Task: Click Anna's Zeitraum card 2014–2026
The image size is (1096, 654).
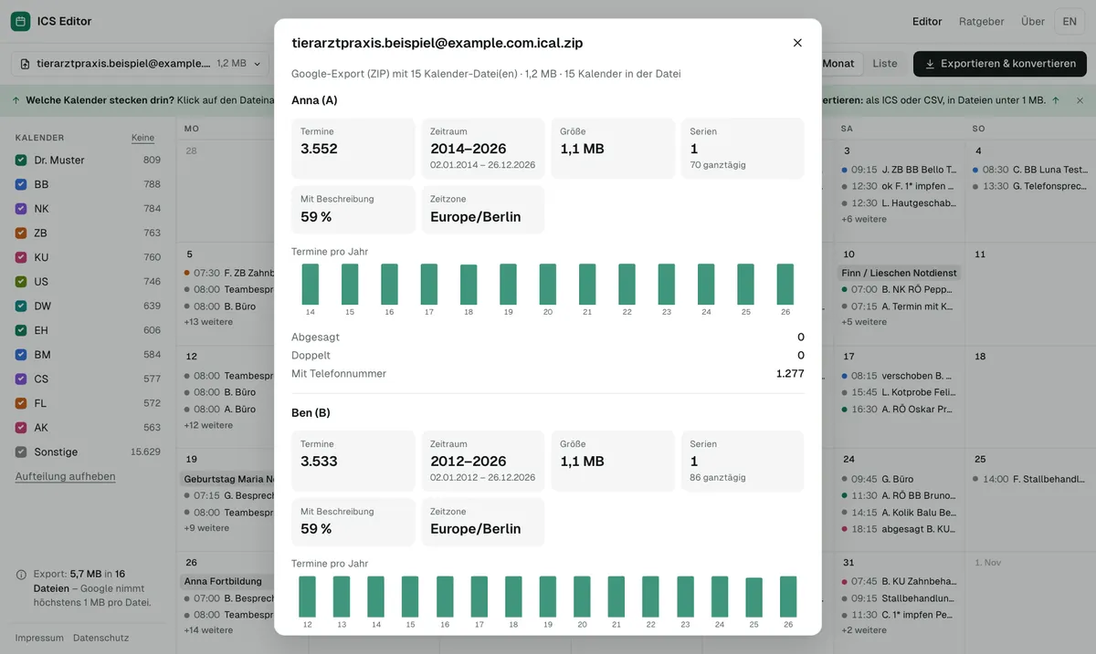Action: [x=482, y=149]
